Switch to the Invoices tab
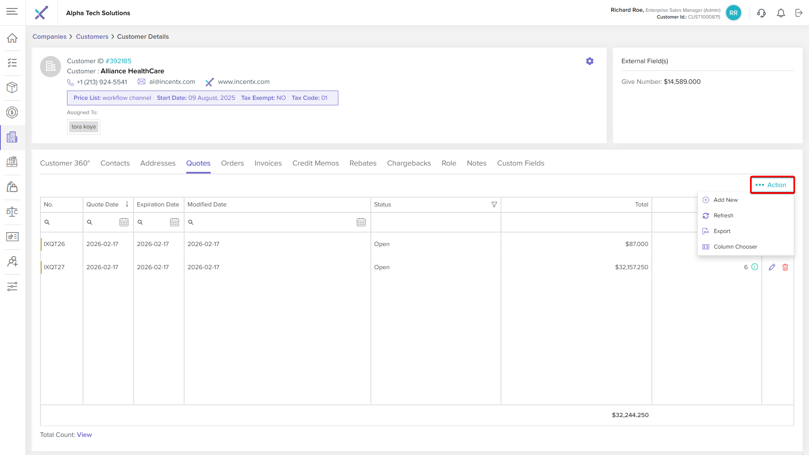The width and height of the screenshot is (809, 455). tap(268, 163)
